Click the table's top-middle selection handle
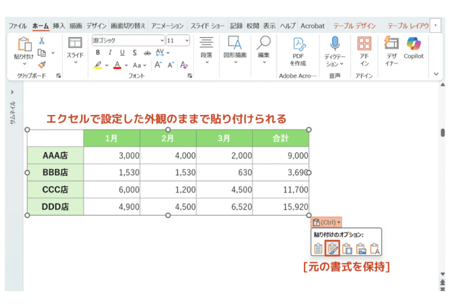The width and height of the screenshot is (450, 307). pyautogui.click(x=168, y=129)
